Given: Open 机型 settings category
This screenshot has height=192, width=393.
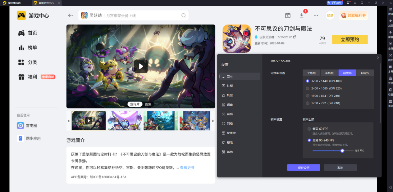Looking at the screenshot, I should pyautogui.click(x=240, y=95).
